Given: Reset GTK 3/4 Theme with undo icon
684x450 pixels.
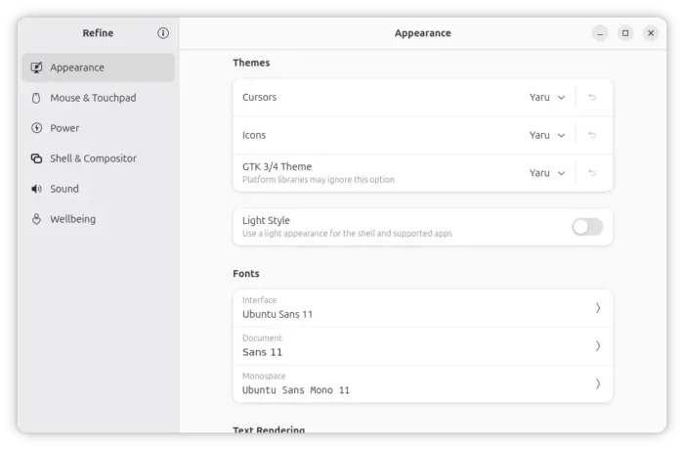Looking at the screenshot, I should point(592,173).
